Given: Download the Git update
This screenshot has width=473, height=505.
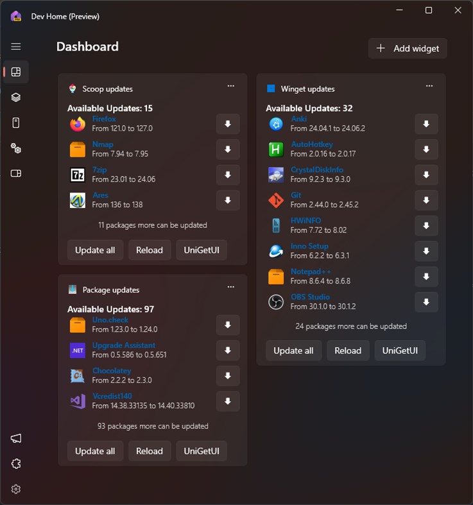Looking at the screenshot, I should [426, 200].
